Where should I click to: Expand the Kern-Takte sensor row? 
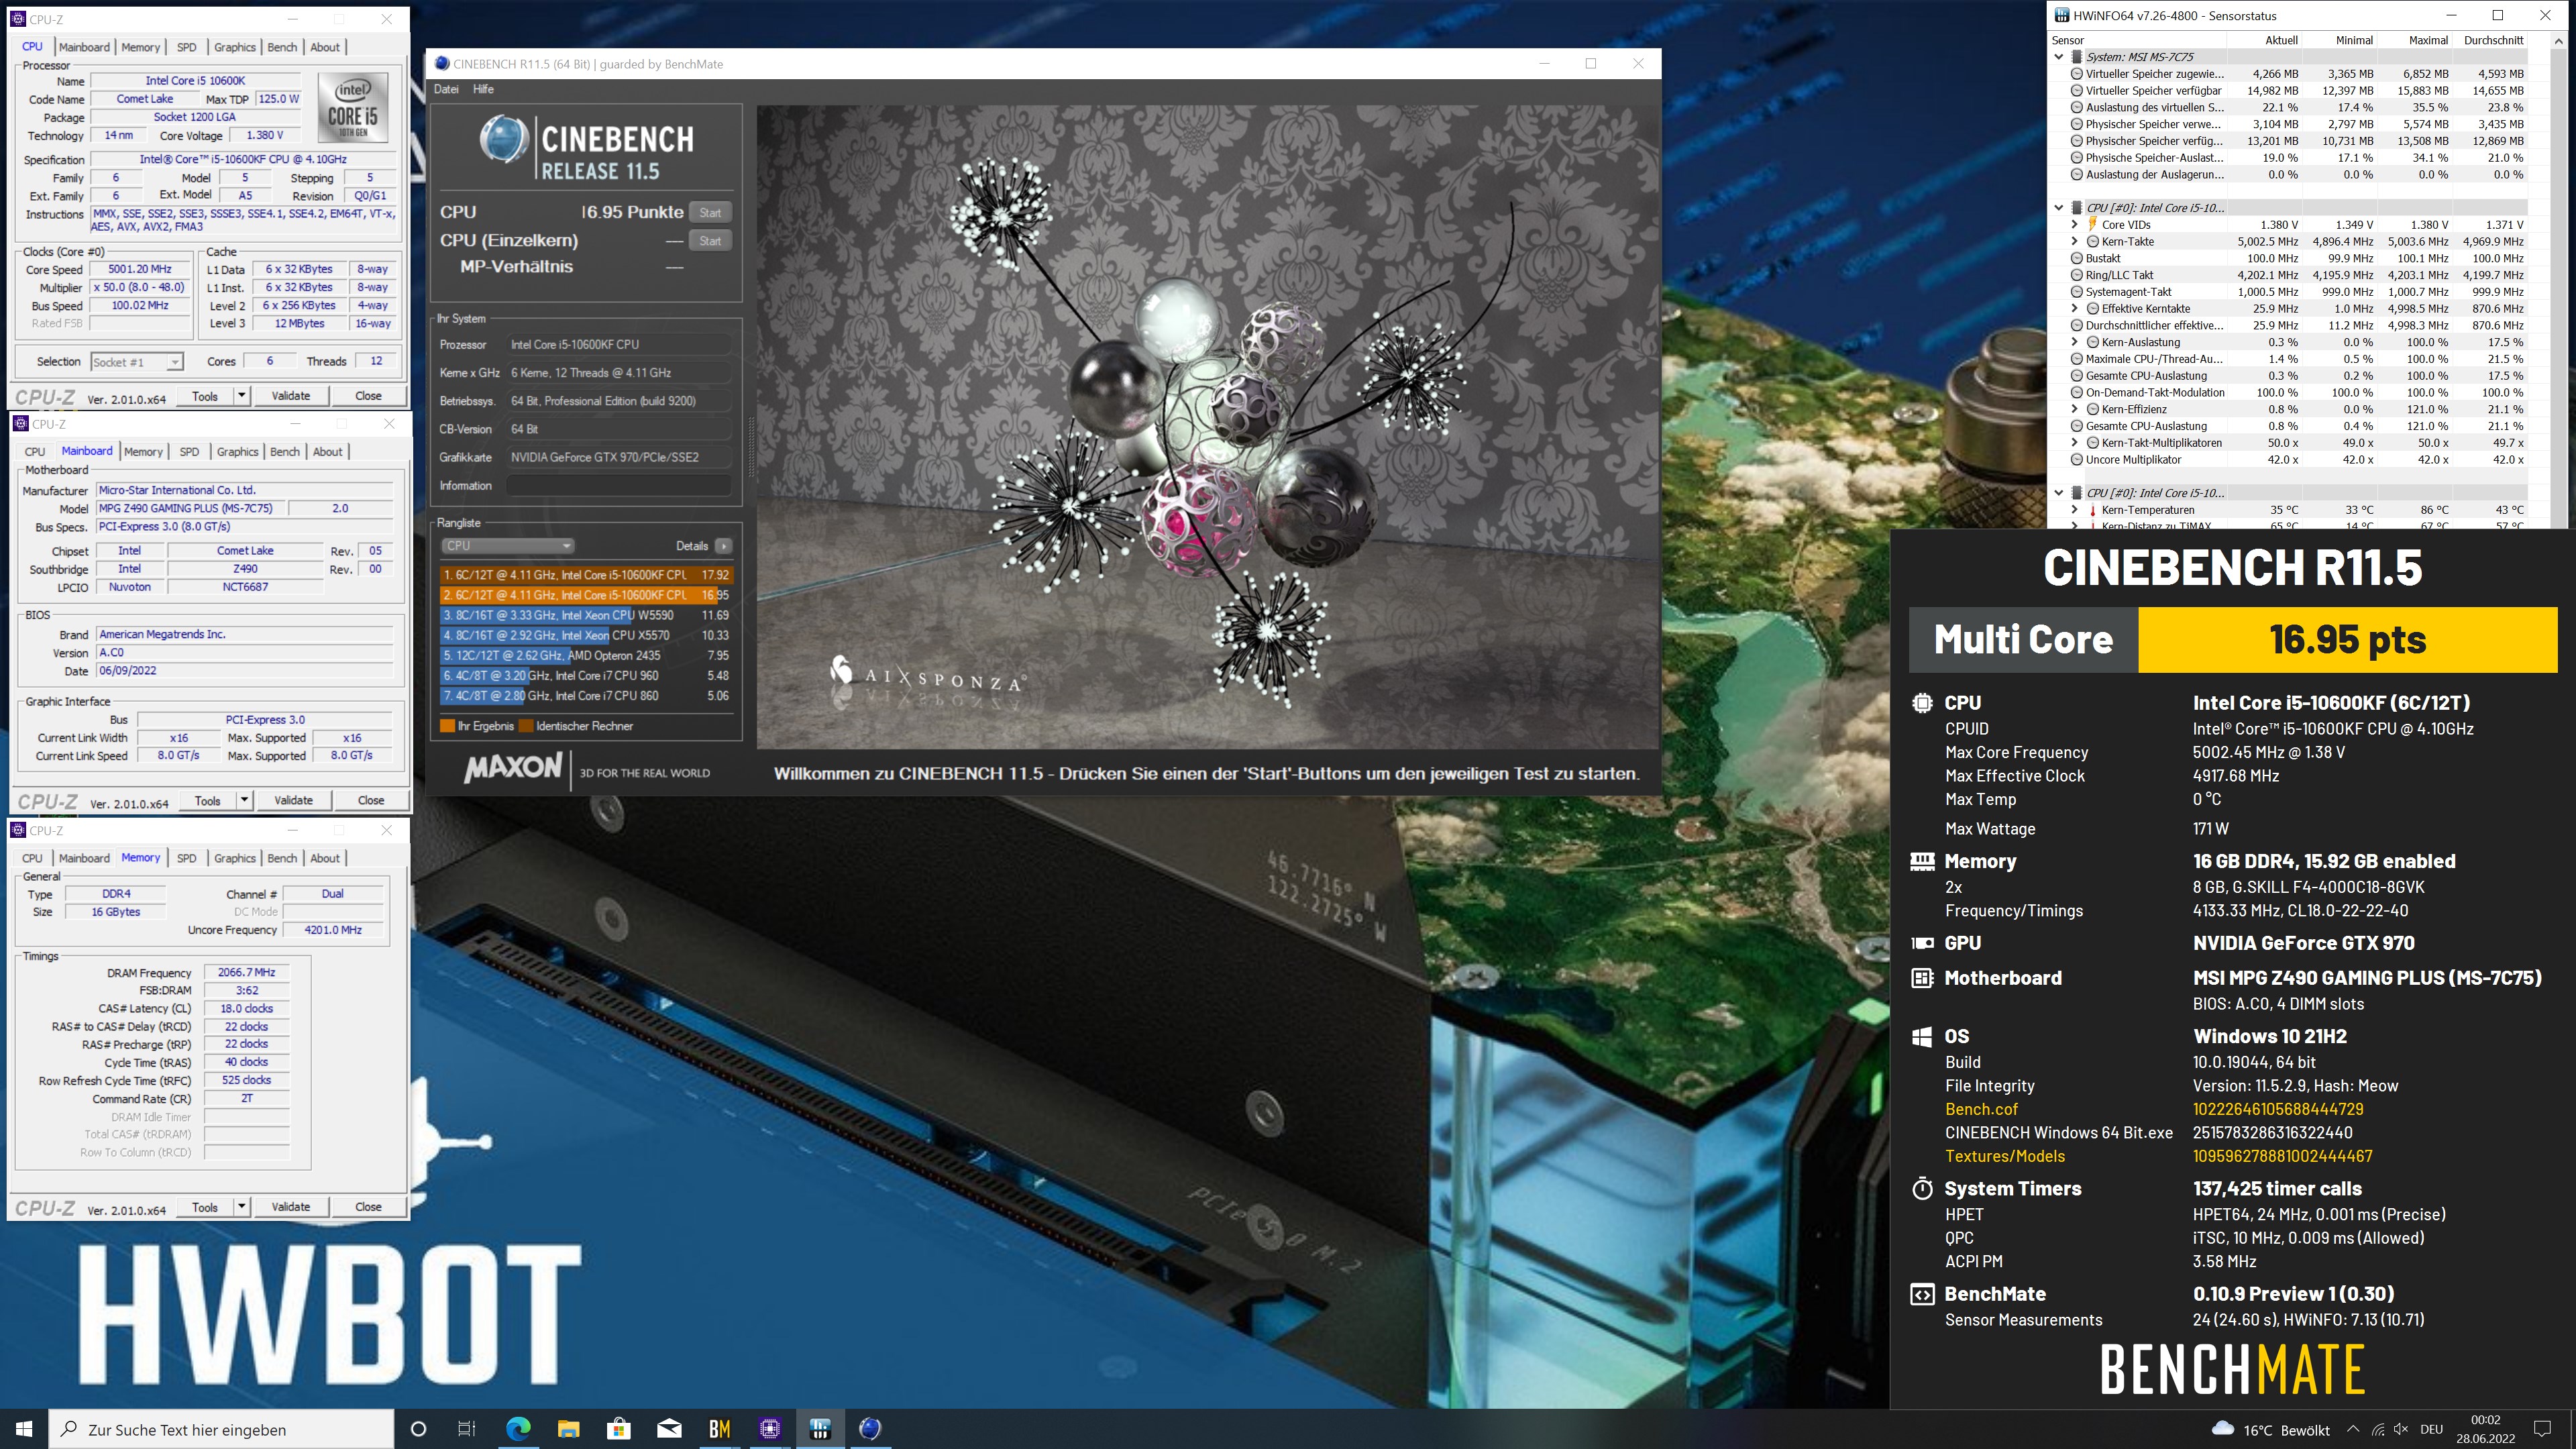[x=2075, y=241]
